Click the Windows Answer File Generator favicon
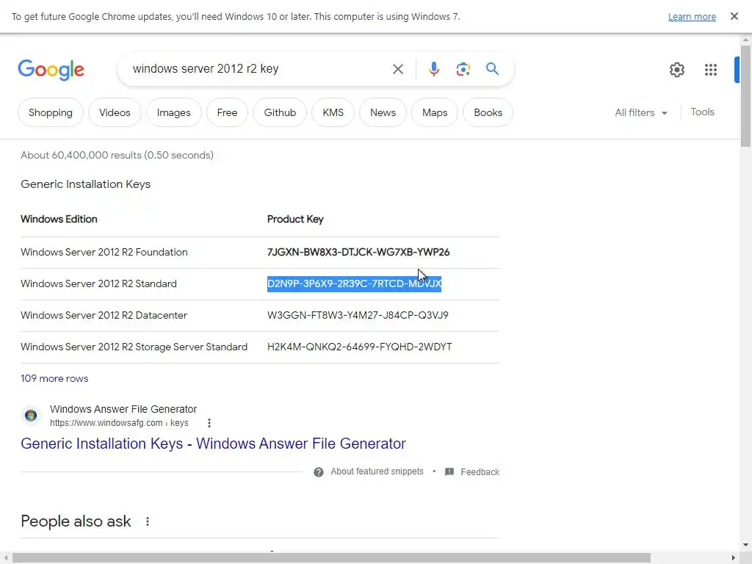 click(x=31, y=416)
